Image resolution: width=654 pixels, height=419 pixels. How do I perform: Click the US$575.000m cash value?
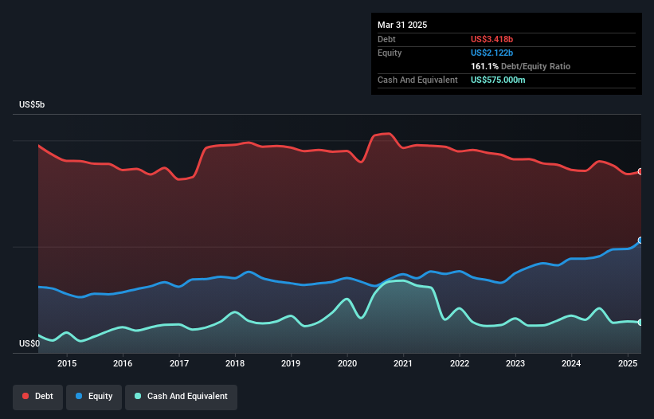498,80
